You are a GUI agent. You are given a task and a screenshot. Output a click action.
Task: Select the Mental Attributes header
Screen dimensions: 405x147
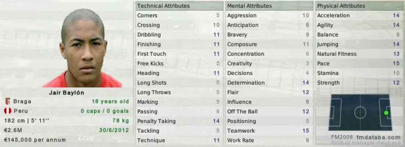(249, 6)
